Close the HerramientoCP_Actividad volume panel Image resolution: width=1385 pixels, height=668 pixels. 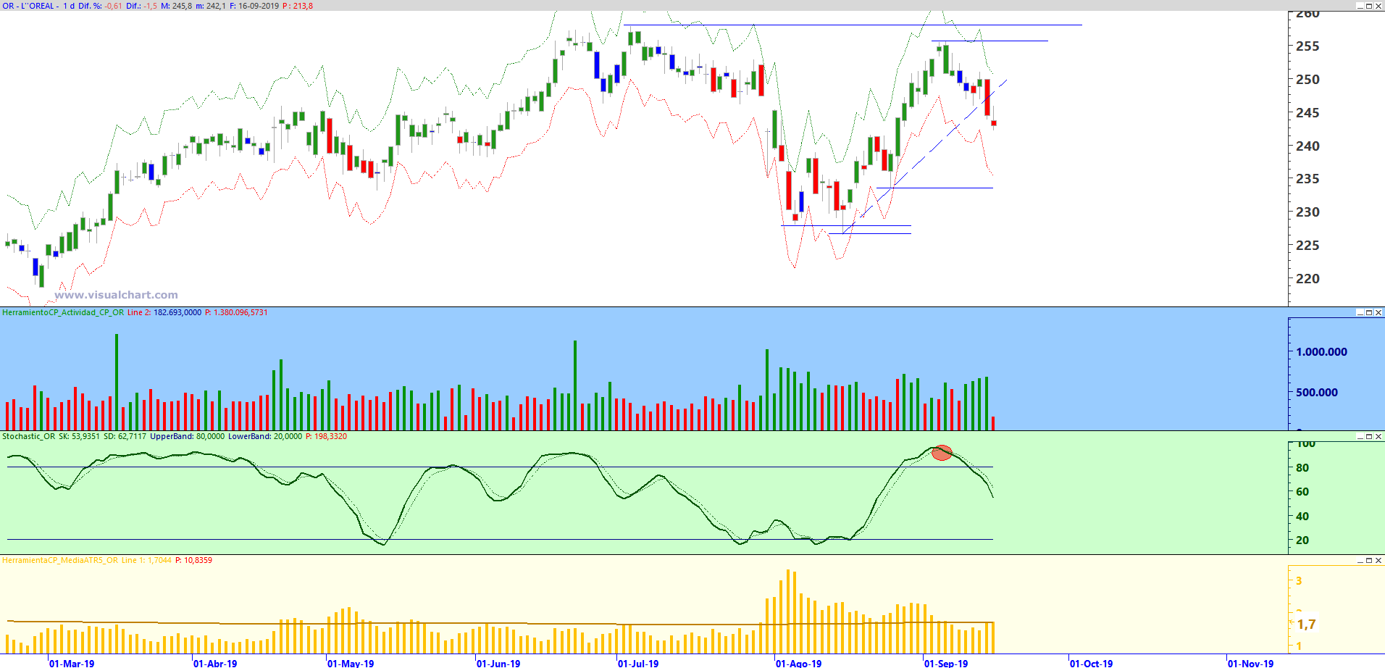click(1378, 312)
